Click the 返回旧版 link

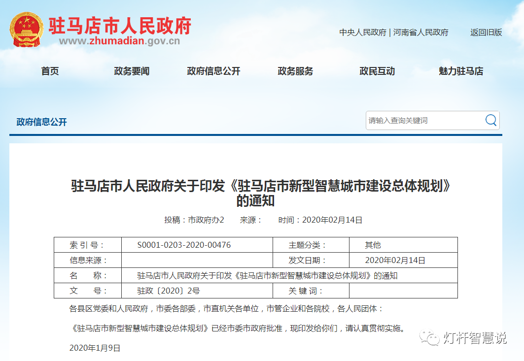[x=486, y=32]
